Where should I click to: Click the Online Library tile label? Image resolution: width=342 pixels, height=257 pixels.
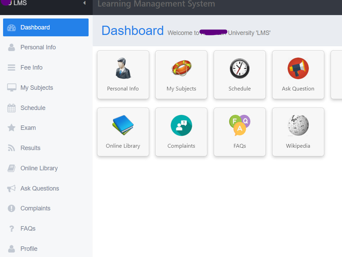[x=123, y=146]
